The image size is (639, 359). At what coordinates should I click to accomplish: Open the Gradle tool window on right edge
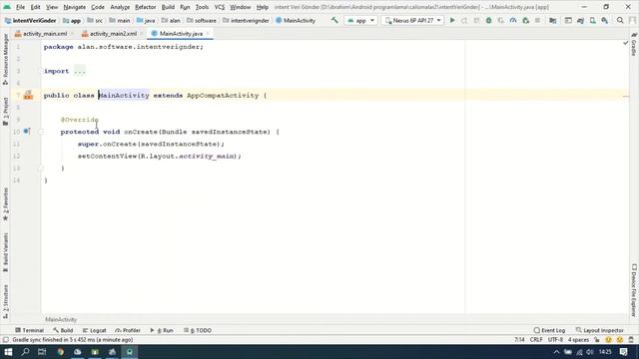634,44
